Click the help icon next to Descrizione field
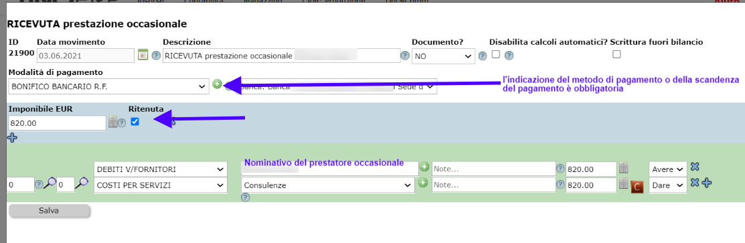Screen dimensions: 745x243 click(x=405, y=56)
